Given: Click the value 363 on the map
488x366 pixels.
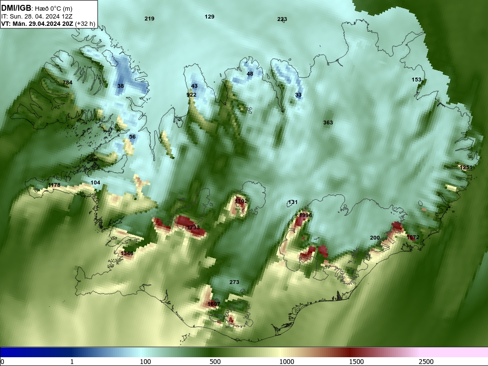Looking at the screenshot, I should (x=328, y=122).
